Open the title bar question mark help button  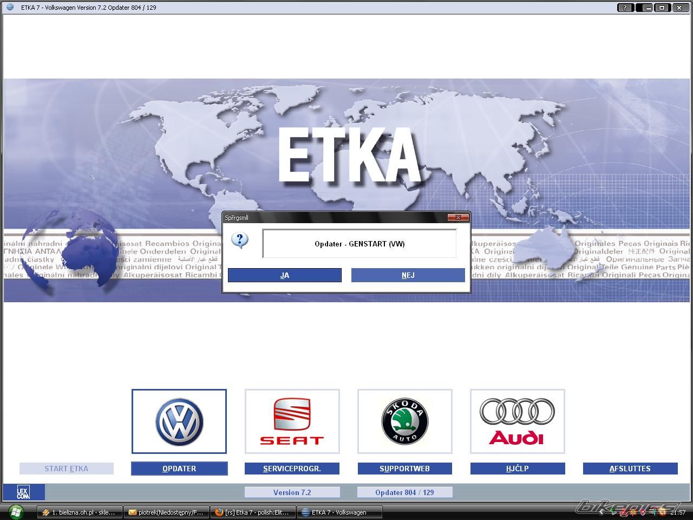625,8
